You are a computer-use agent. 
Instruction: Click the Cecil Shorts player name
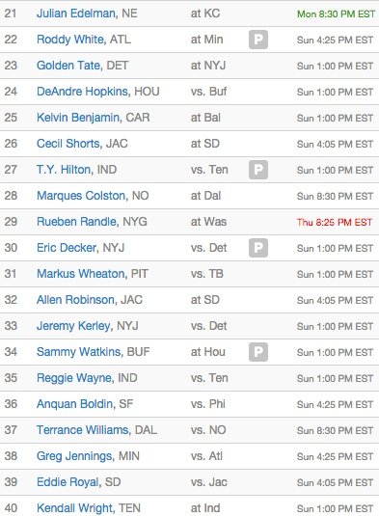click(x=68, y=143)
